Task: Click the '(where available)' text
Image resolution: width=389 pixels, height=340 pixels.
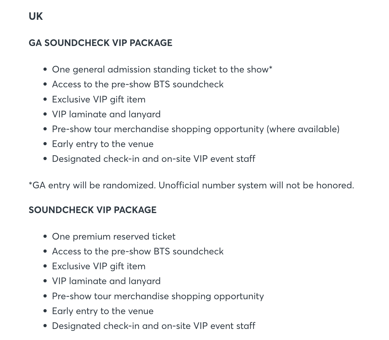Action: (303, 129)
